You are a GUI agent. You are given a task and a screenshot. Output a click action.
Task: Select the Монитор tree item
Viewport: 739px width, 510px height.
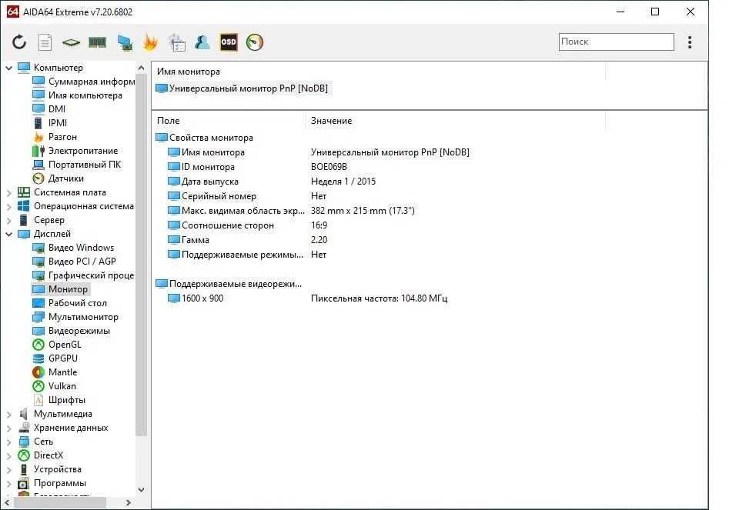coord(60,289)
